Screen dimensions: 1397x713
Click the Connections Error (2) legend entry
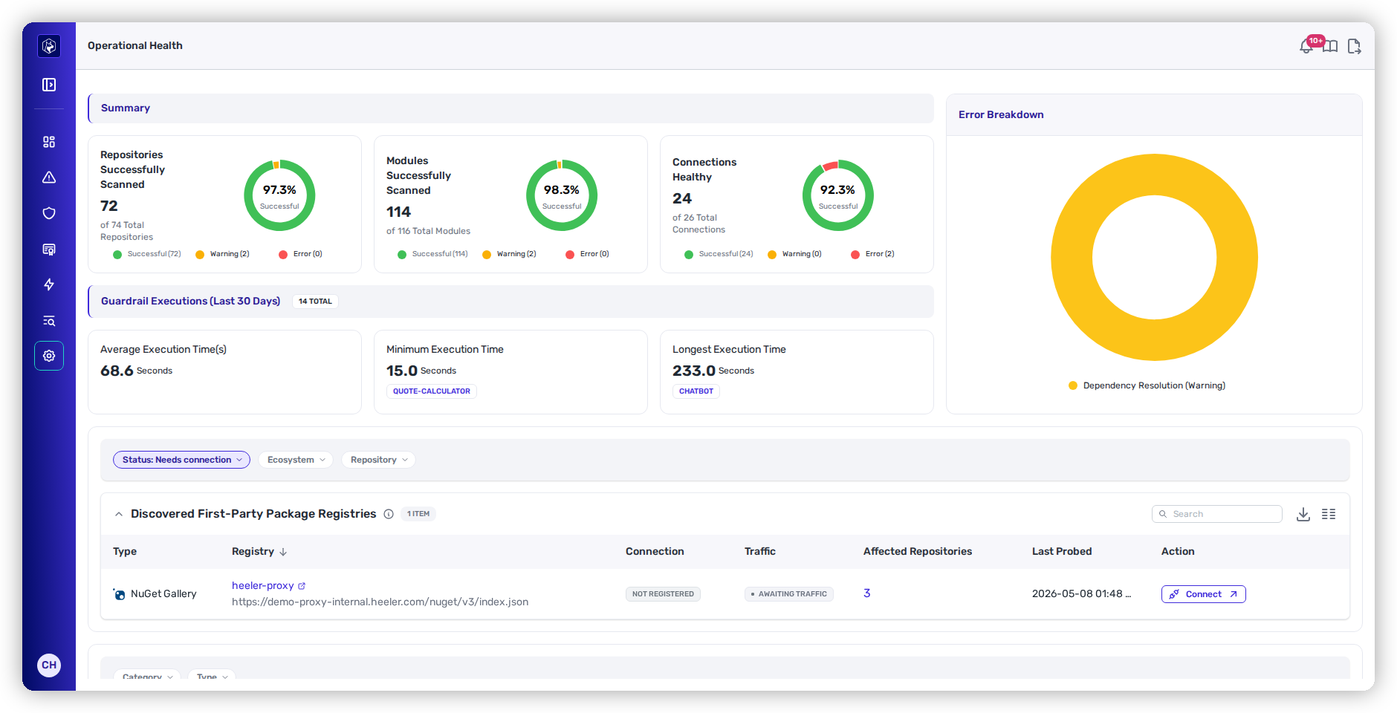coord(872,254)
